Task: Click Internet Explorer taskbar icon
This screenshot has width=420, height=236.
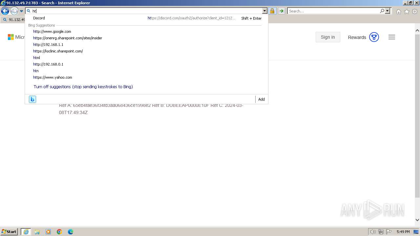Action: [x=26, y=232]
